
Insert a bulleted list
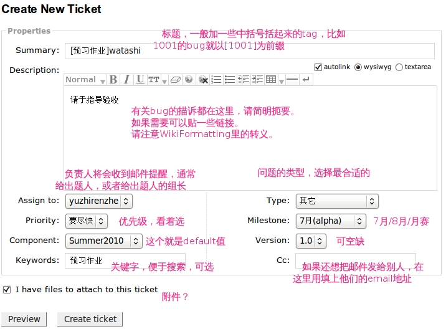230,80
